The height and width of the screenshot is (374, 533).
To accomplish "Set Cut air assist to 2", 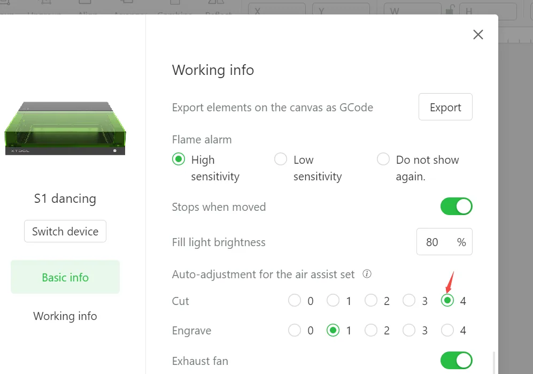I will [x=371, y=301].
